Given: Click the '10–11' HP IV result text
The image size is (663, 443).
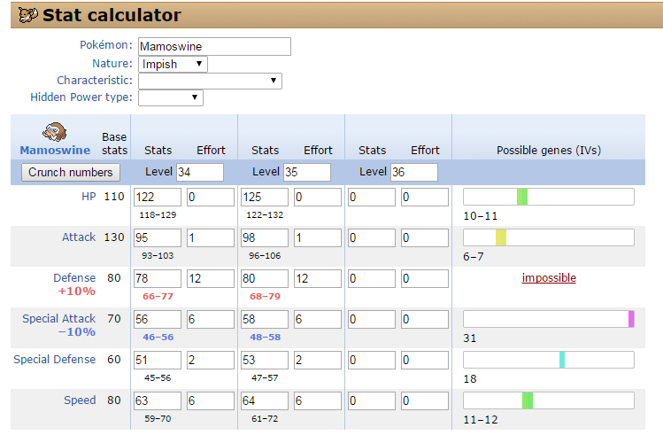Looking at the screenshot, I should tap(481, 216).
